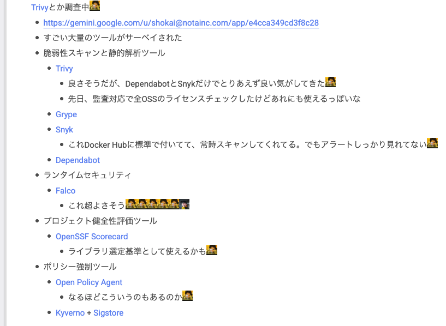This screenshot has width=446, height=326.
Task: Click the user icon after Trivyとか調査中
Action: coord(95,6)
